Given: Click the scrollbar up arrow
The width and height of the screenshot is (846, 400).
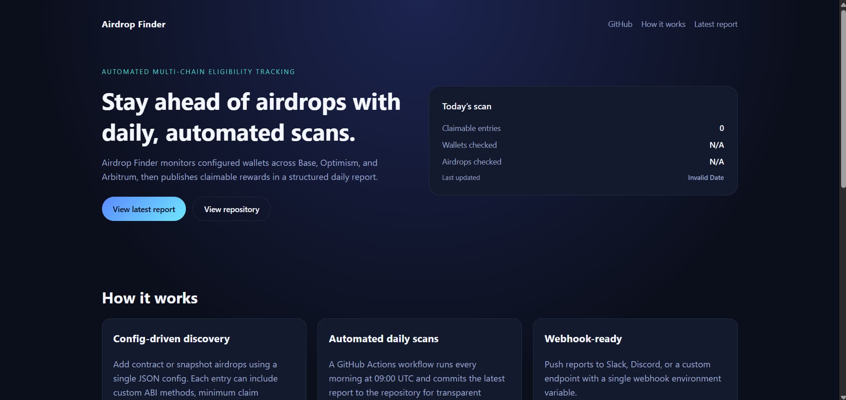Looking at the screenshot, I should click(842, 4).
